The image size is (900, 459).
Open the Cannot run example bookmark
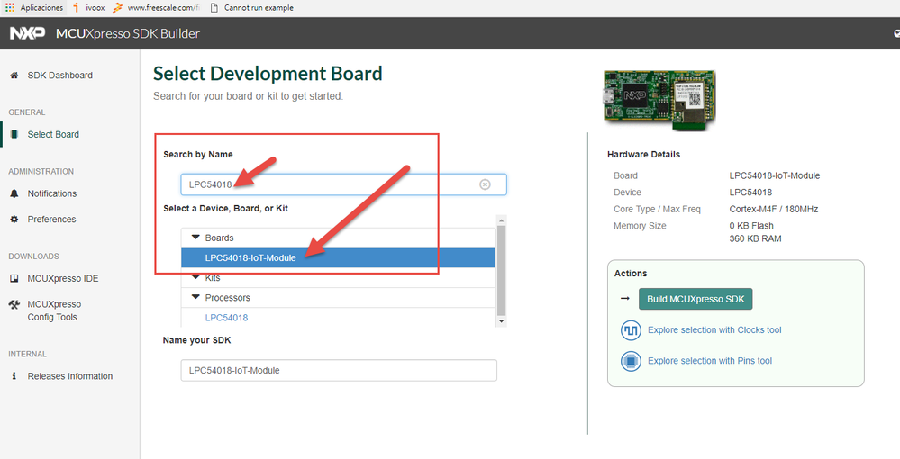252,7
